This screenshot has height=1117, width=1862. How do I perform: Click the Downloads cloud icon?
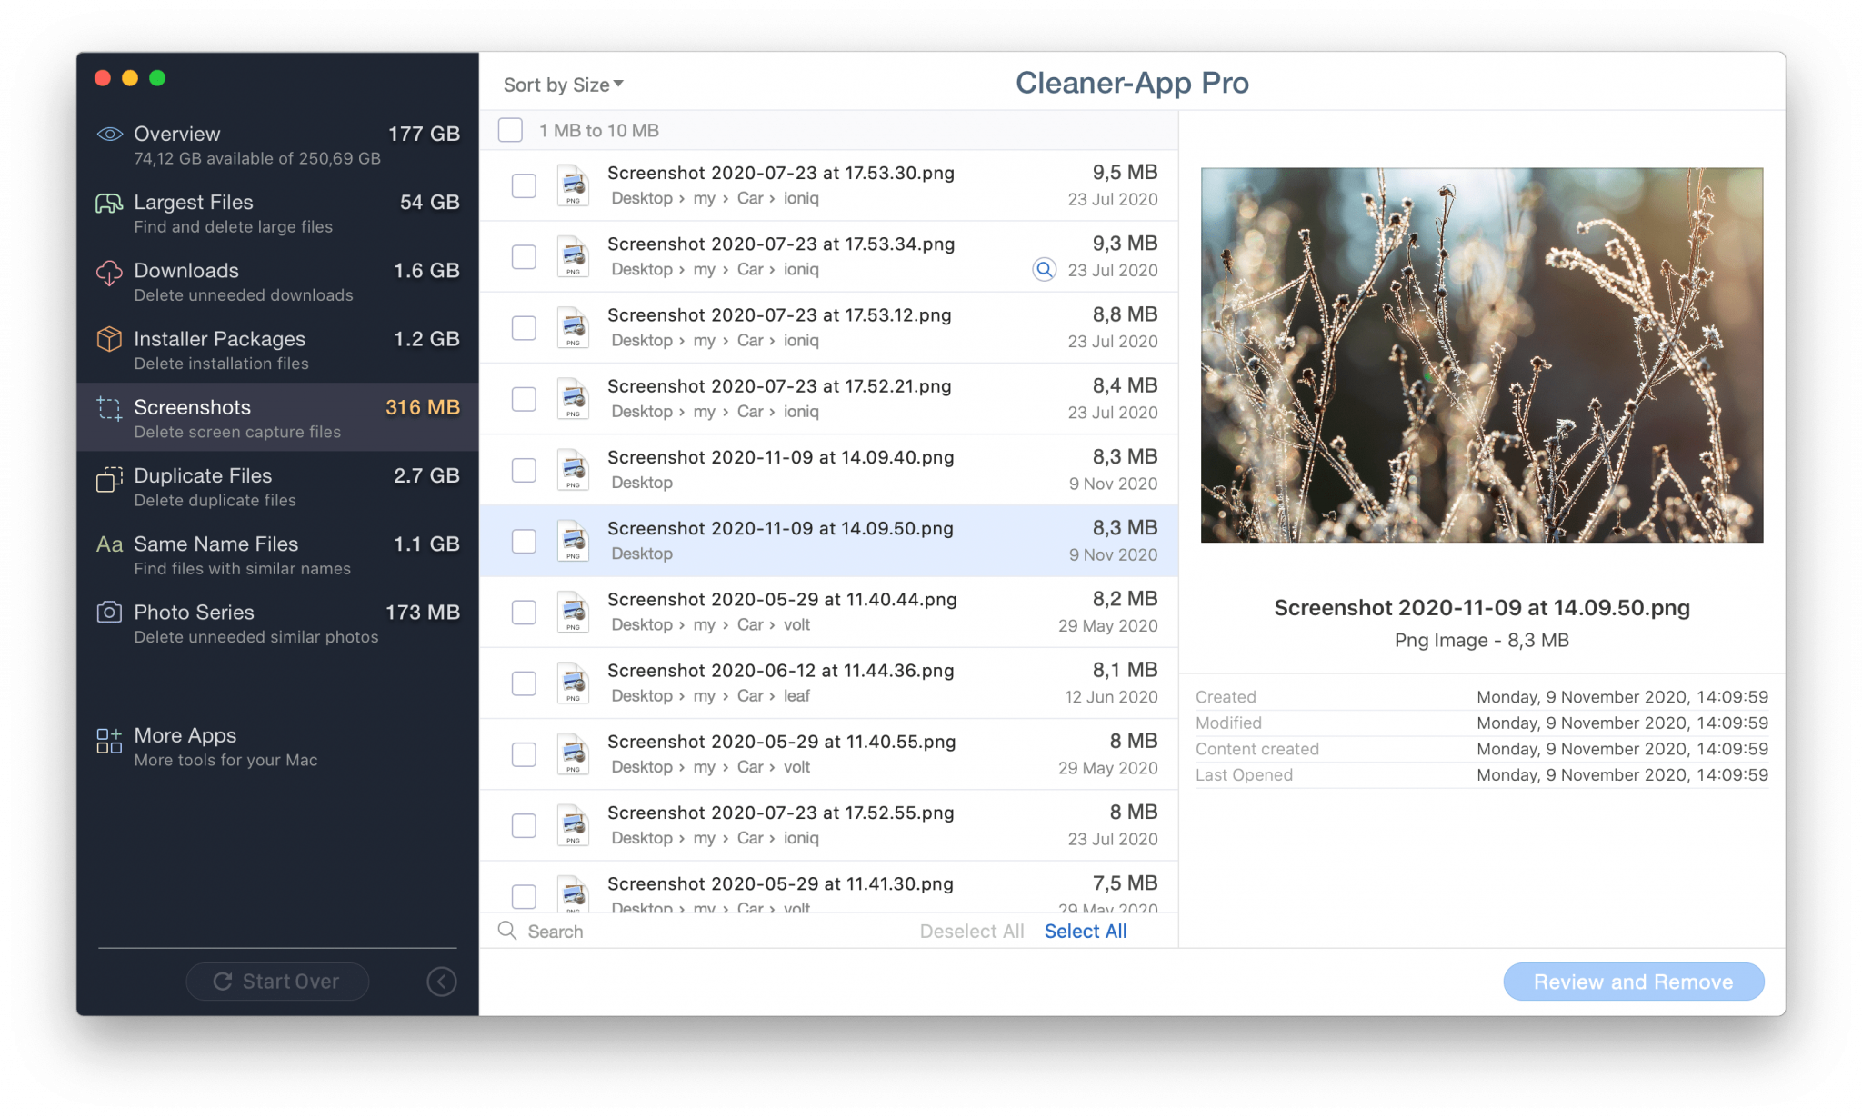[109, 272]
